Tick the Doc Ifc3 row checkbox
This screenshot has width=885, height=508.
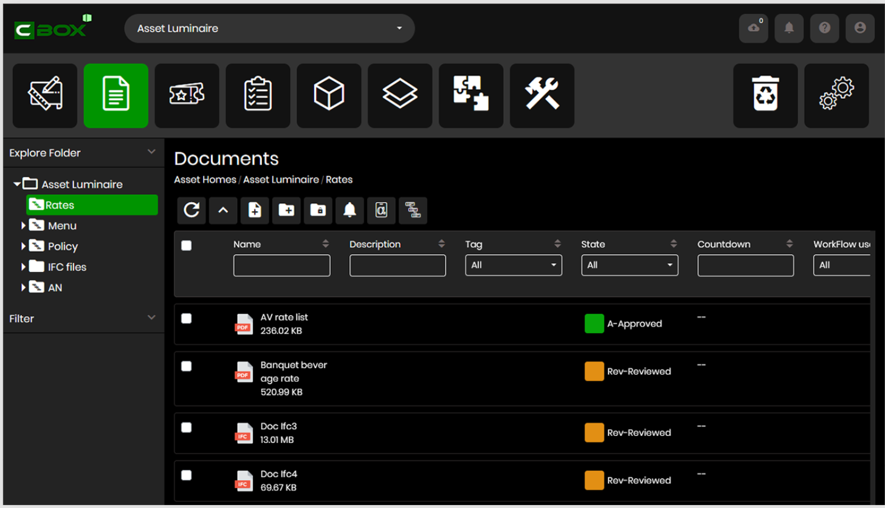tap(187, 427)
